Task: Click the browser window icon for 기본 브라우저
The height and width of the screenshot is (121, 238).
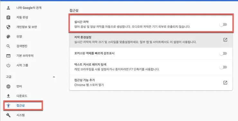Action: click(x=8, y=56)
